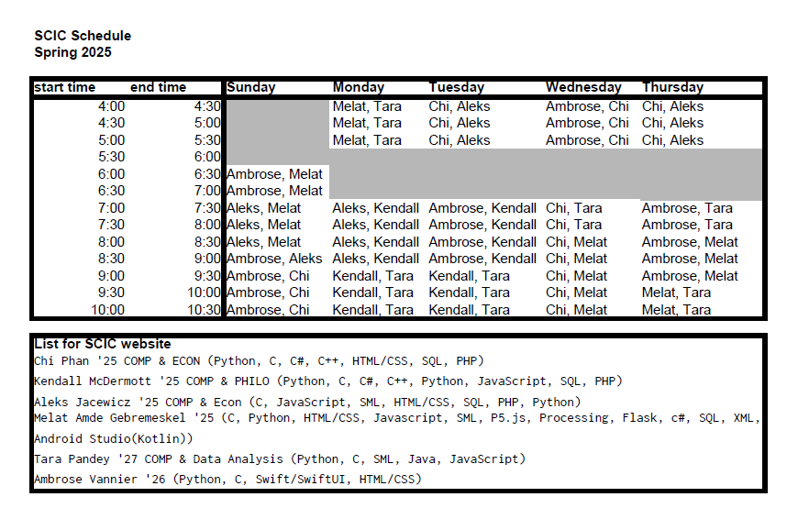Select the 'Android Studio(Kotlin))' continuation line
Image resolution: width=798 pixels, height=508 pixels.
click(x=114, y=439)
